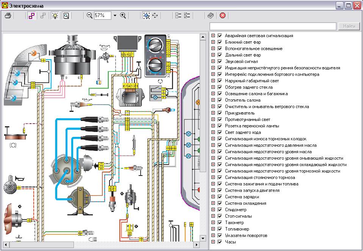Disable the Система охлаждения checkbox
Viewport: 363px width, 251px height.
[x=219, y=203]
